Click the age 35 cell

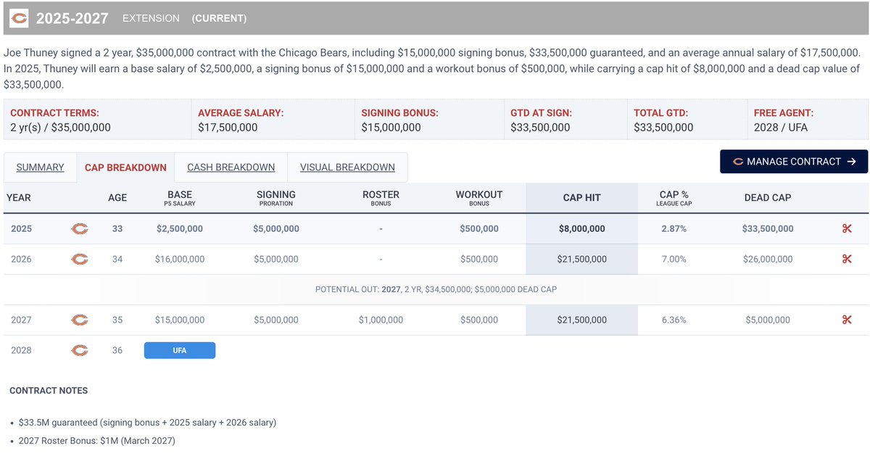point(117,320)
